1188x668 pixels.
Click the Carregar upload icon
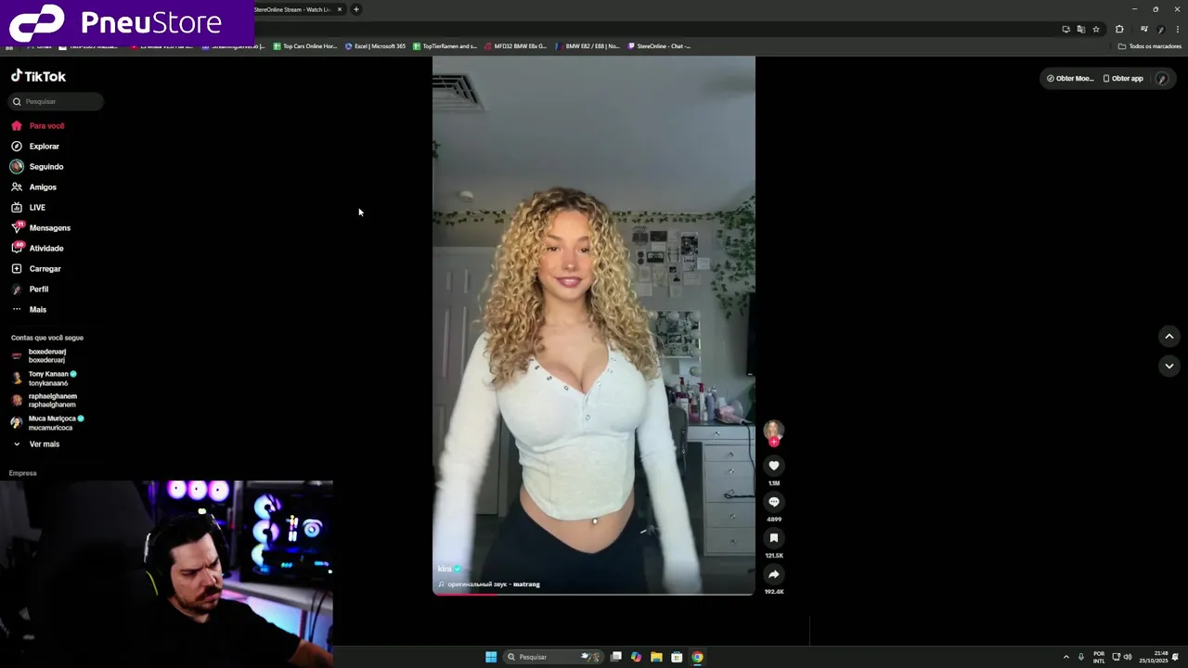(x=17, y=268)
